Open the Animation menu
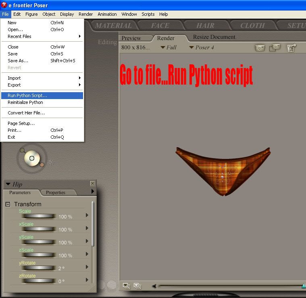 tap(107, 14)
